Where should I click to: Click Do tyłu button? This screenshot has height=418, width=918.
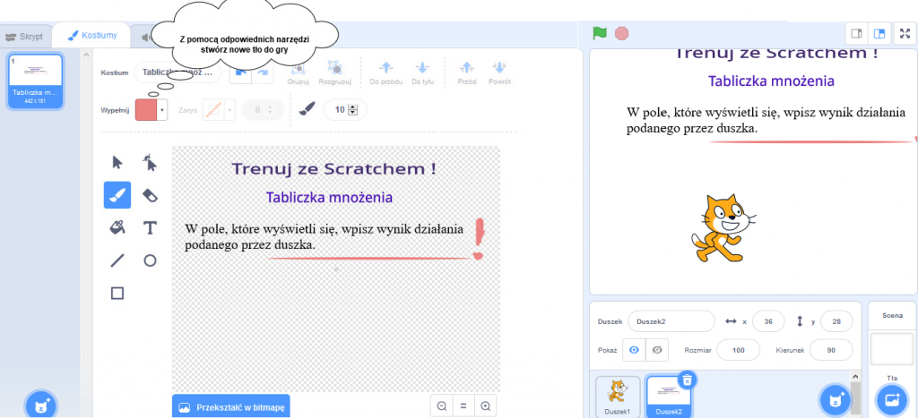422,73
